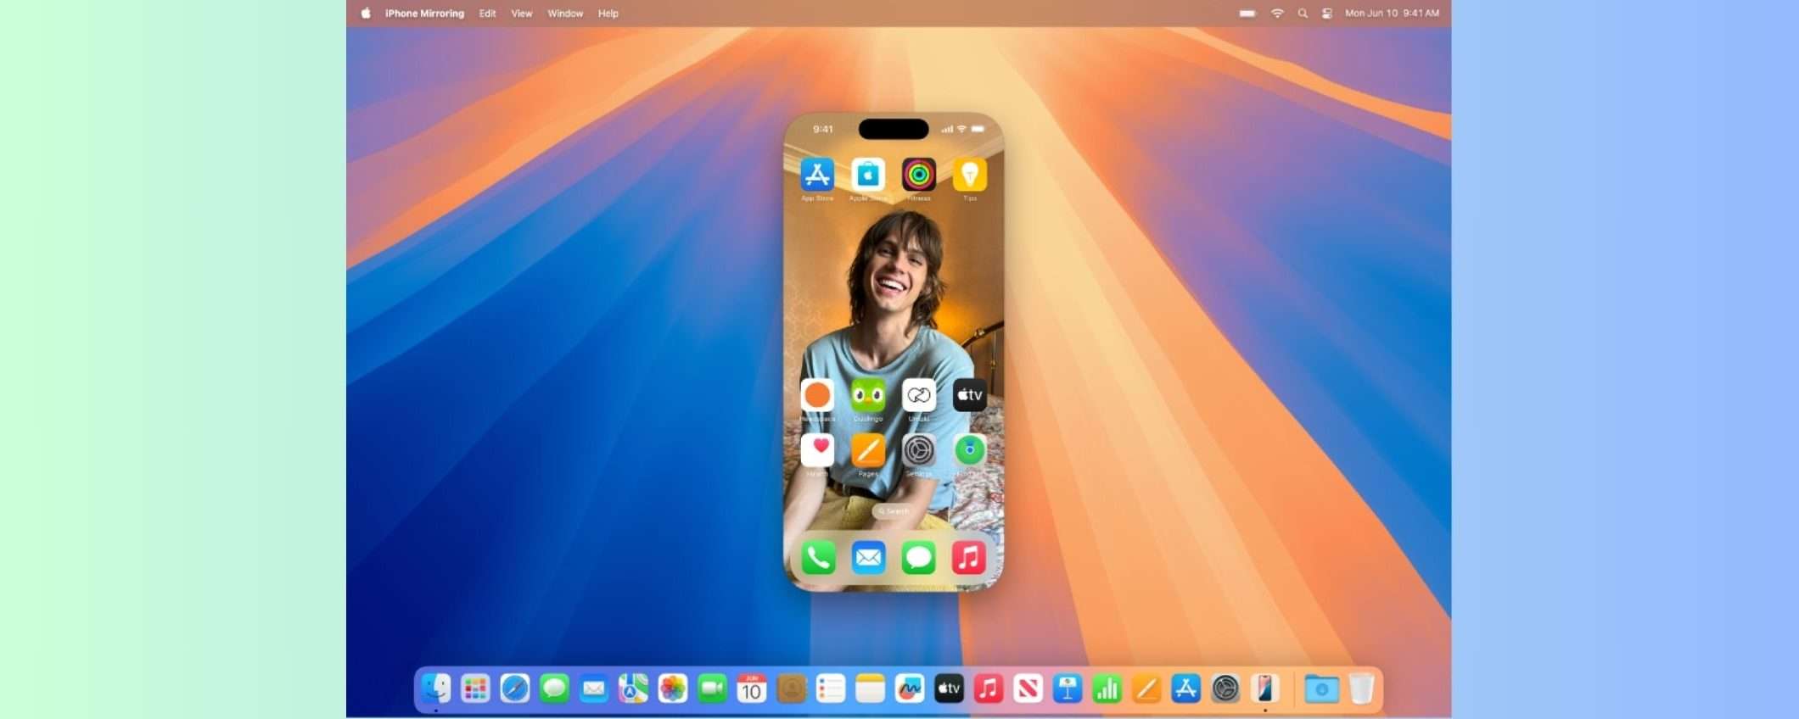Open the Health app on iPhone
Viewport: 1799px width, 719px height.
[817, 450]
